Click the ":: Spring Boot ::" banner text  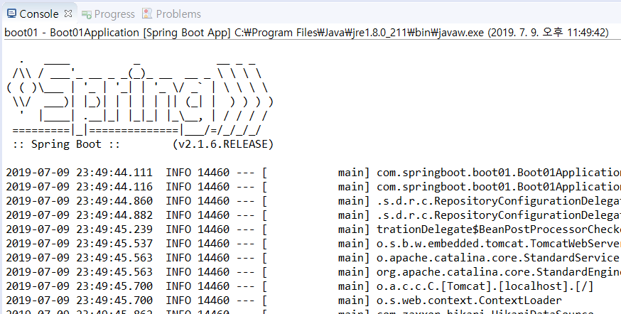[x=66, y=144]
